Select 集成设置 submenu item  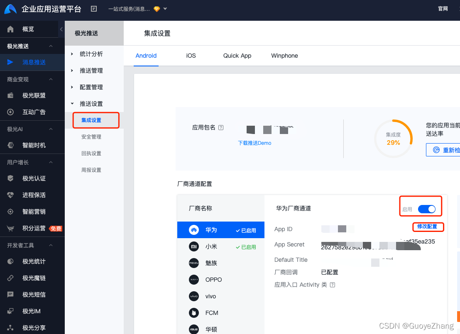coord(91,120)
